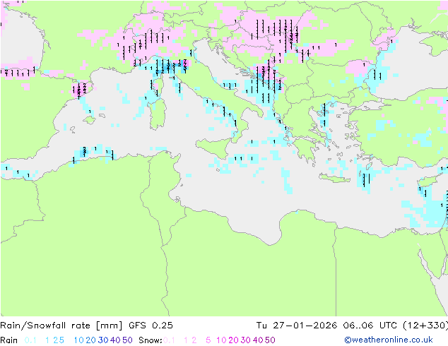Click the 'Rain/Snowfall rate [mm] GFS 0.25' title
Screen dimensions: 448x346
pos(86,326)
